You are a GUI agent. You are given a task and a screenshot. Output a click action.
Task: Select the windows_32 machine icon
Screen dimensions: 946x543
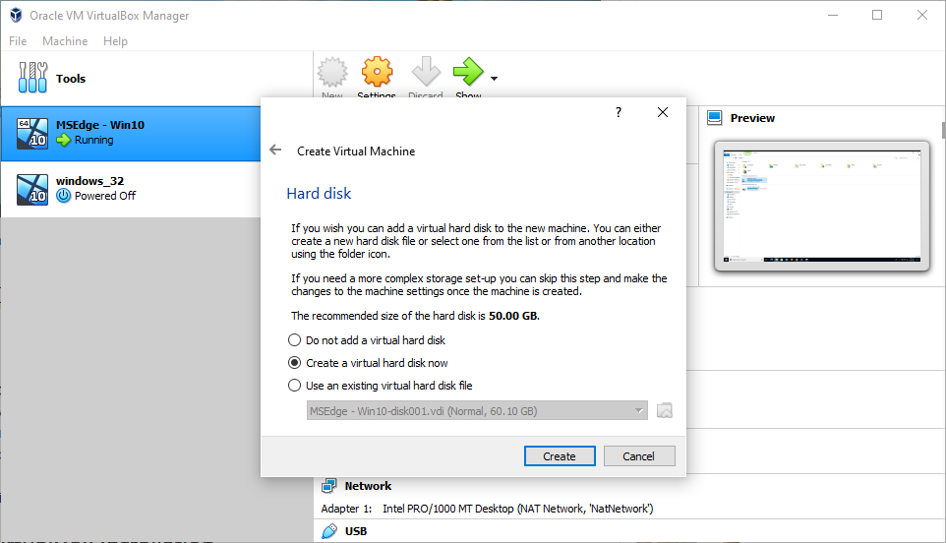(x=32, y=190)
